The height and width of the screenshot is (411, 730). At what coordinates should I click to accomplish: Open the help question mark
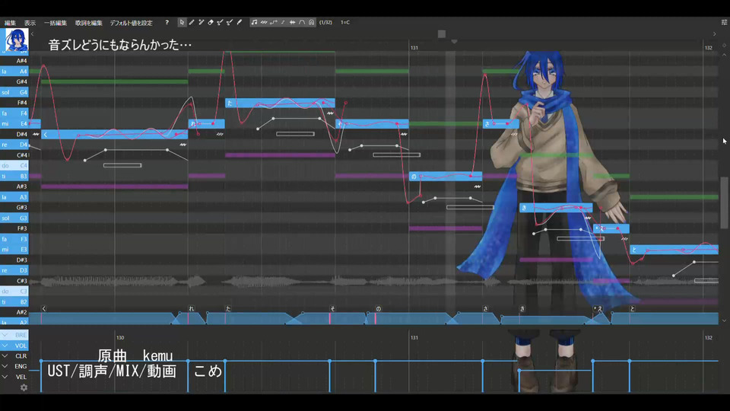(x=167, y=22)
